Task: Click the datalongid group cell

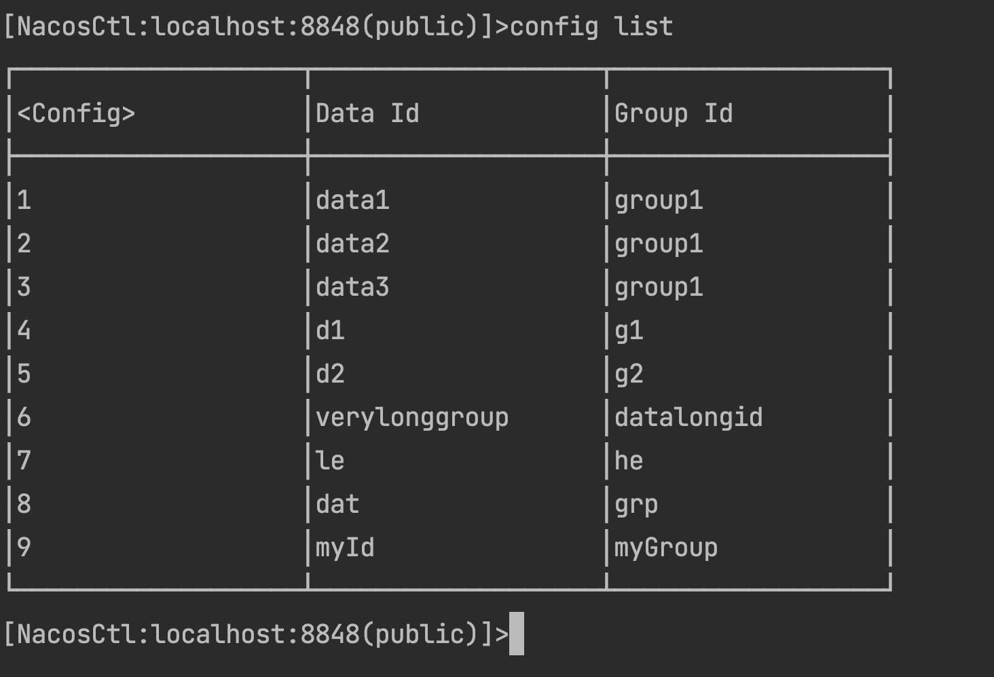Action: click(688, 417)
